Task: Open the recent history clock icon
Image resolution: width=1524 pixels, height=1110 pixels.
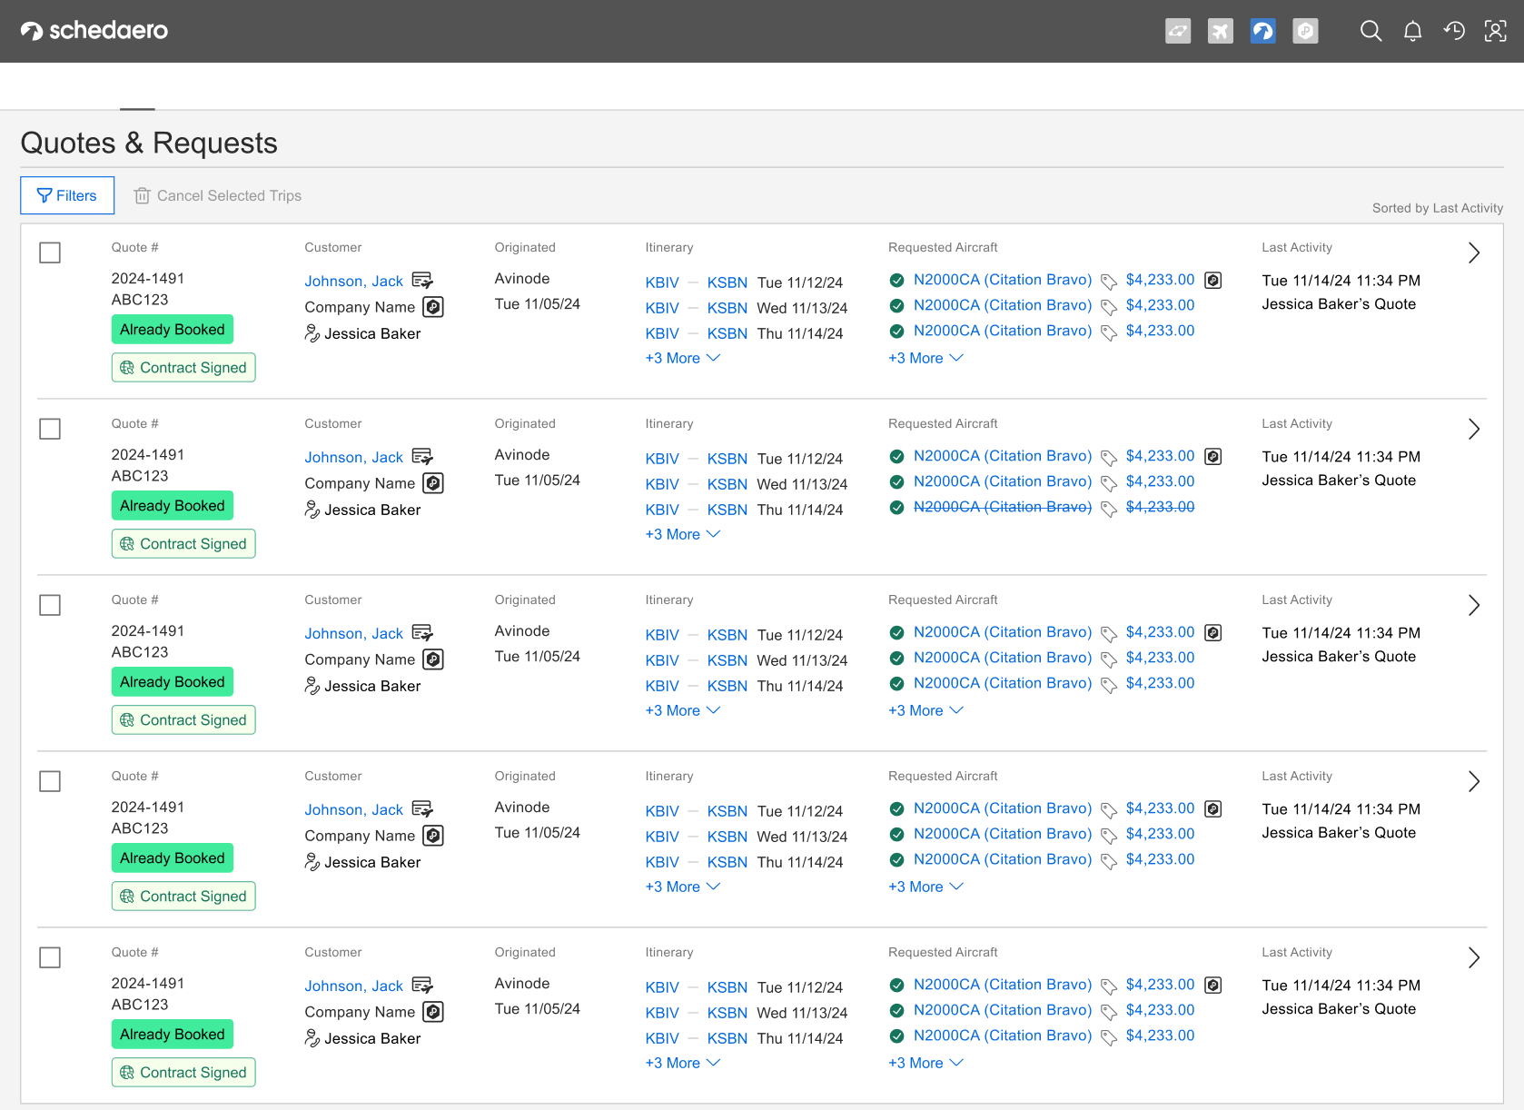Action: [1454, 31]
